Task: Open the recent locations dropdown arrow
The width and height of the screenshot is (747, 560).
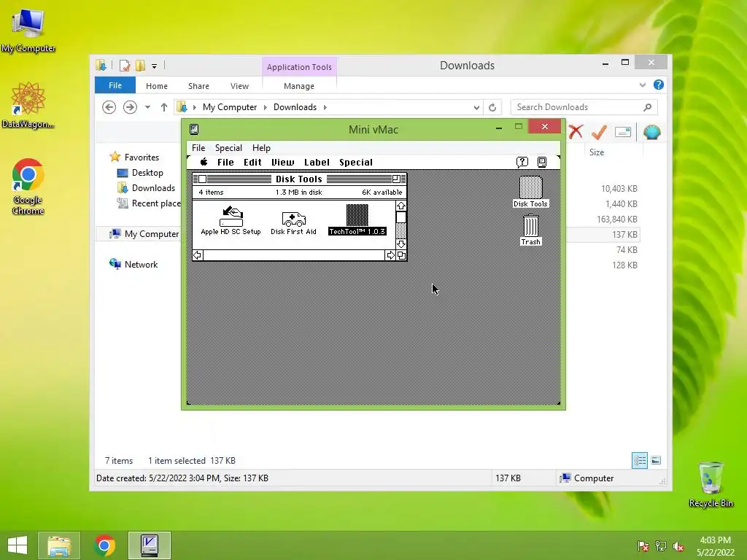Action: (147, 107)
